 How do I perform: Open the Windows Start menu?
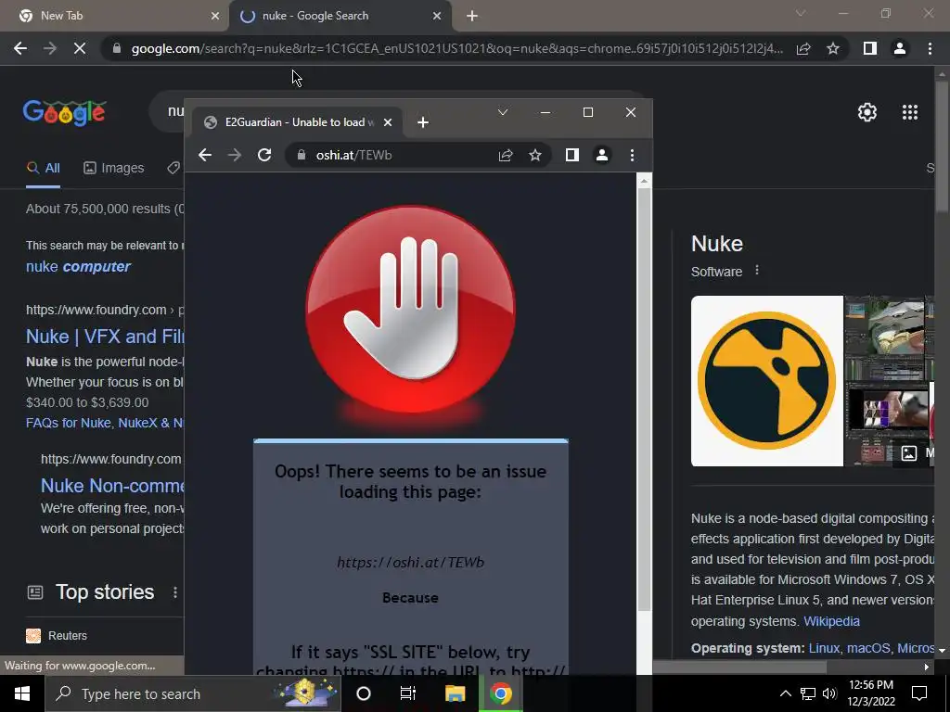pos(22,693)
